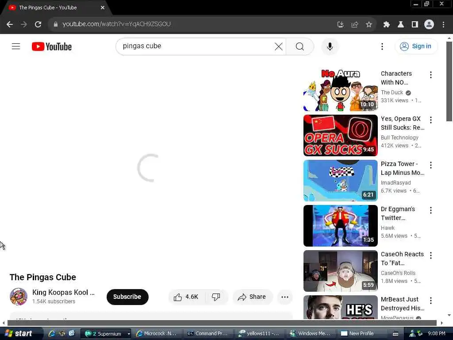The width and height of the screenshot is (453, 340).
Task: Open options for MrBeast Just Destroyed video
Action: [x=430, y=301]
